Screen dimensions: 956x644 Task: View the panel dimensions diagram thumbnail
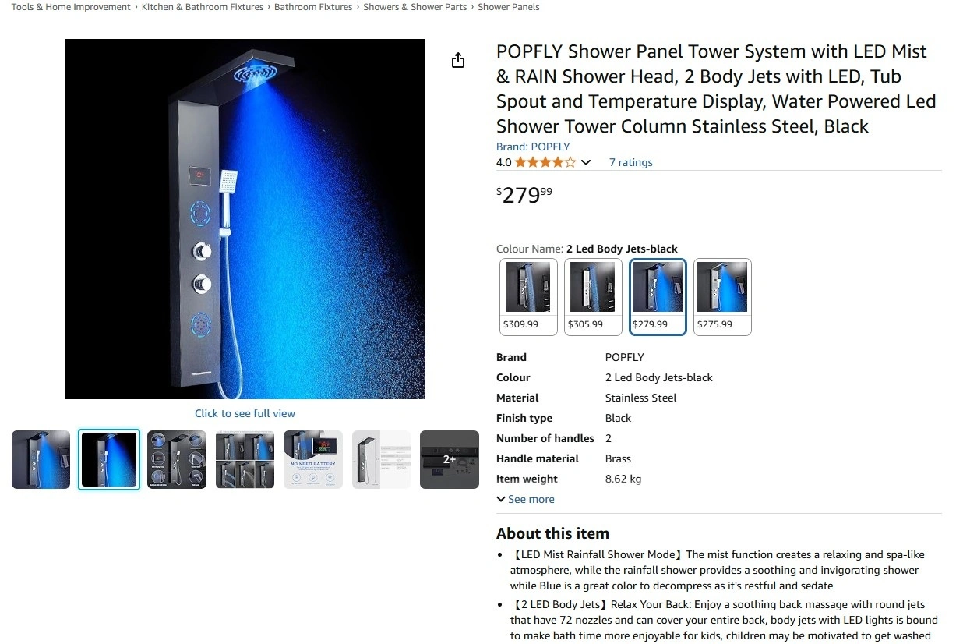point(382,459)
